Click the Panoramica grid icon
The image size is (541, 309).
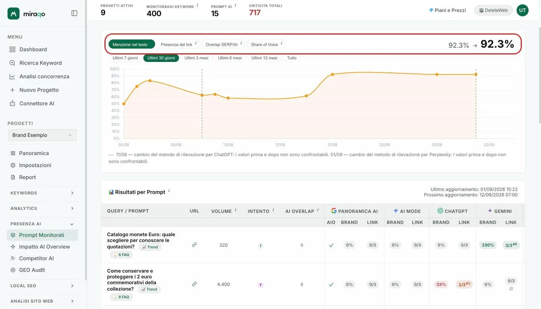(13, 153)
